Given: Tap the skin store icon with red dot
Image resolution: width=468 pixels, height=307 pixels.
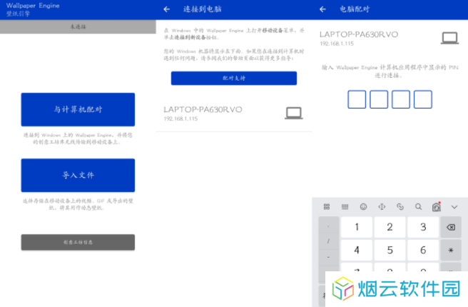Looking at the screenshot, I should tap(437, 206).
